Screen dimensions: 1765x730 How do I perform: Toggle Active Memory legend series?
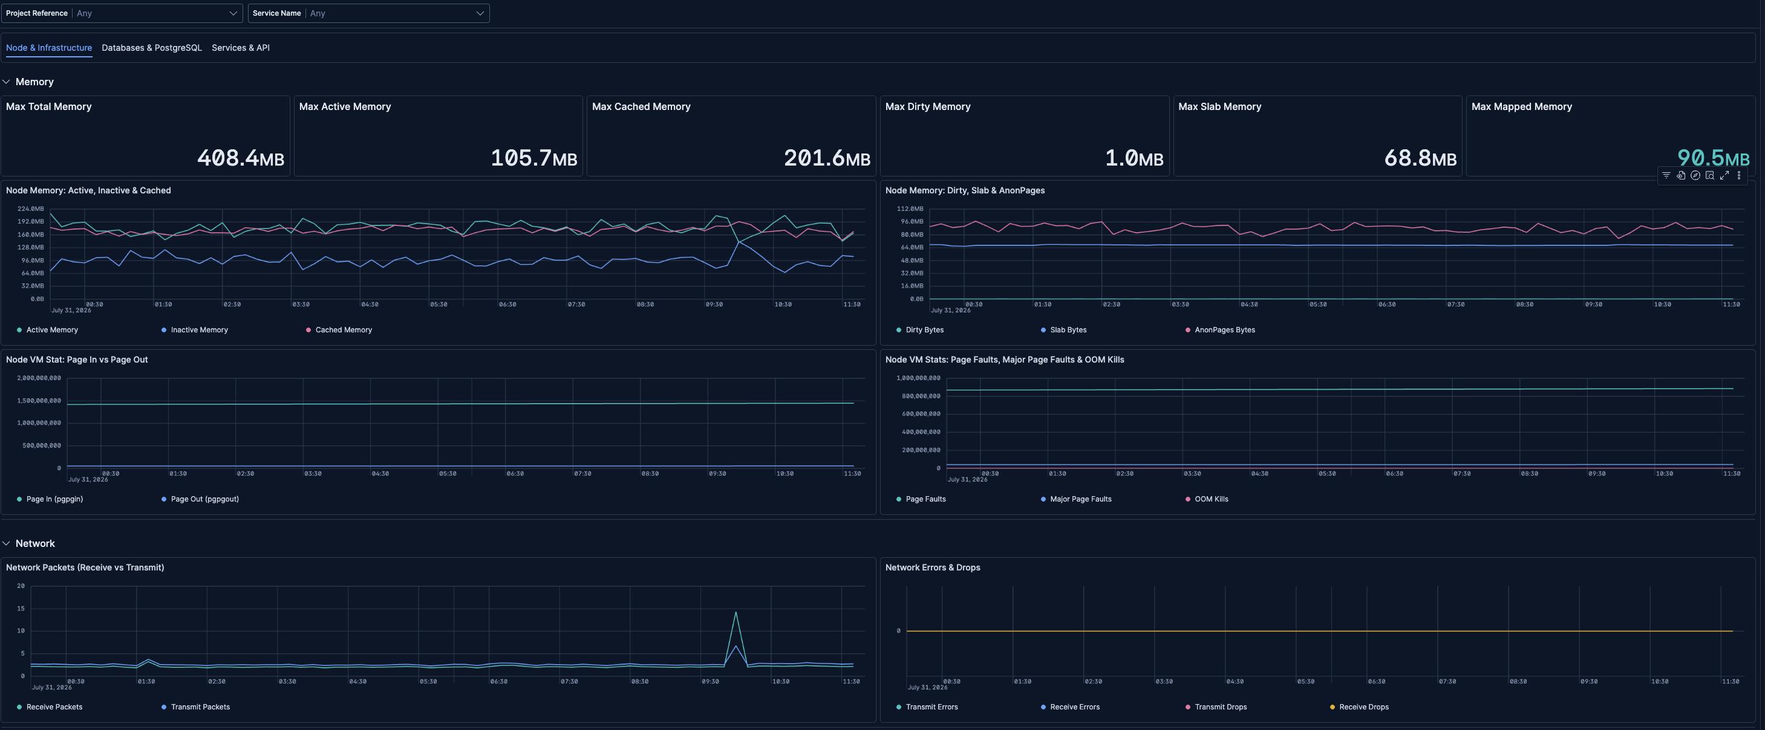[x=47, y=330]
